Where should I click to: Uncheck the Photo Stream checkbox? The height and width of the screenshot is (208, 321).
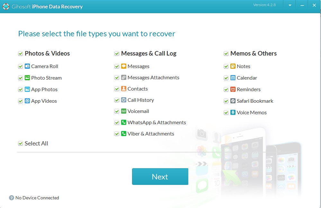point(20,78)
